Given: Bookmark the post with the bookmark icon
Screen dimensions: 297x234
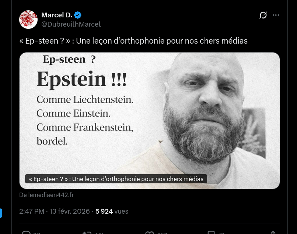Looking at the screenshot, I should coord(211,233).
